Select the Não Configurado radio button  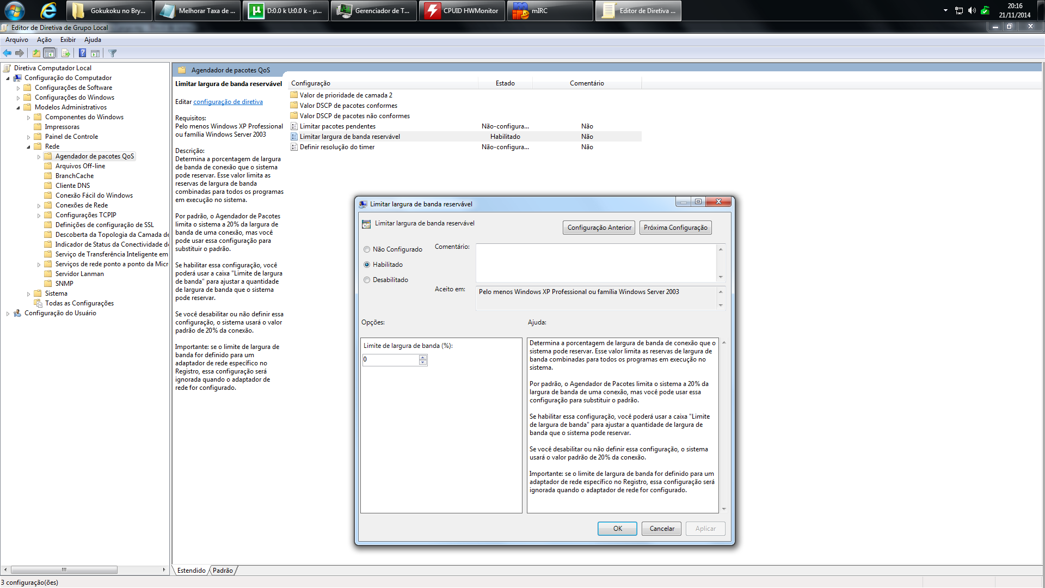(x=367, y=249)
